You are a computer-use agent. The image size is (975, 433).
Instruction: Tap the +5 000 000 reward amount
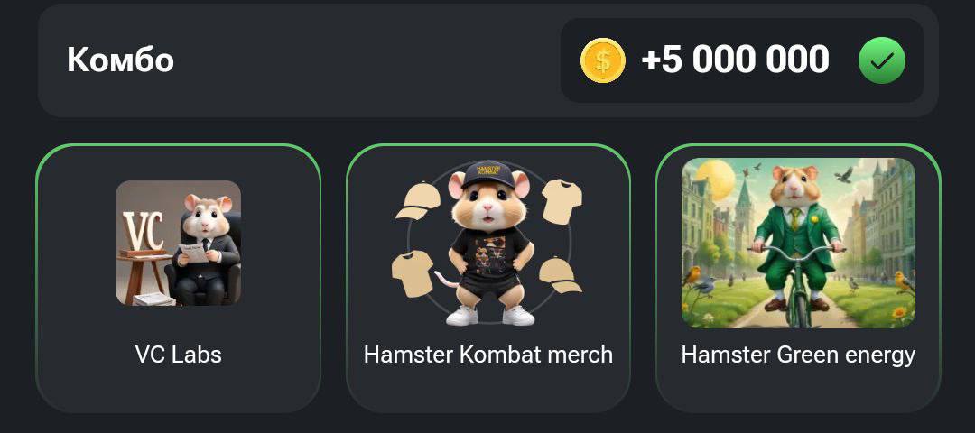[735, 60]
